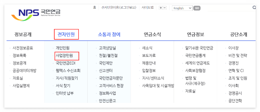Open 새소식 submenu item
Screen dimensions: 260x112
click(x=147, y=48)
